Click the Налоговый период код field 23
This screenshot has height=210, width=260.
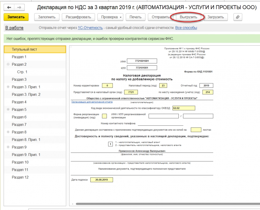(x=163, y=85)
